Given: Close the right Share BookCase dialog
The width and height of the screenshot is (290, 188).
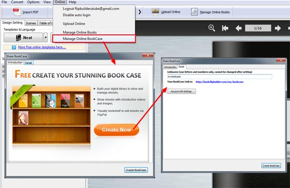Looking at the screenshot, I should point(281,60).
